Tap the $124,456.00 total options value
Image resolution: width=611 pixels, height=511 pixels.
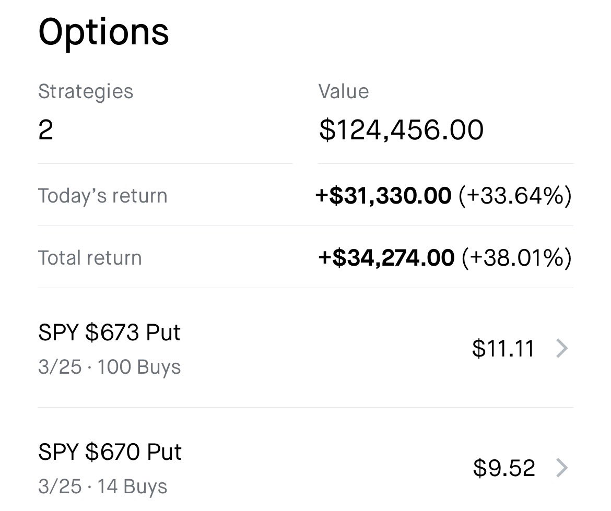[x=401, y=129]
